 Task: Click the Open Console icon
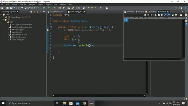pos(181,15)
